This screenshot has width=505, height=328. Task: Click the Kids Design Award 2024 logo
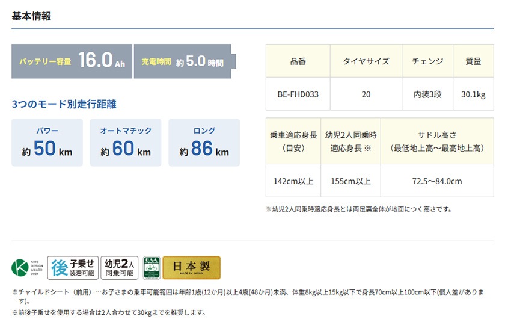(26, 268)
